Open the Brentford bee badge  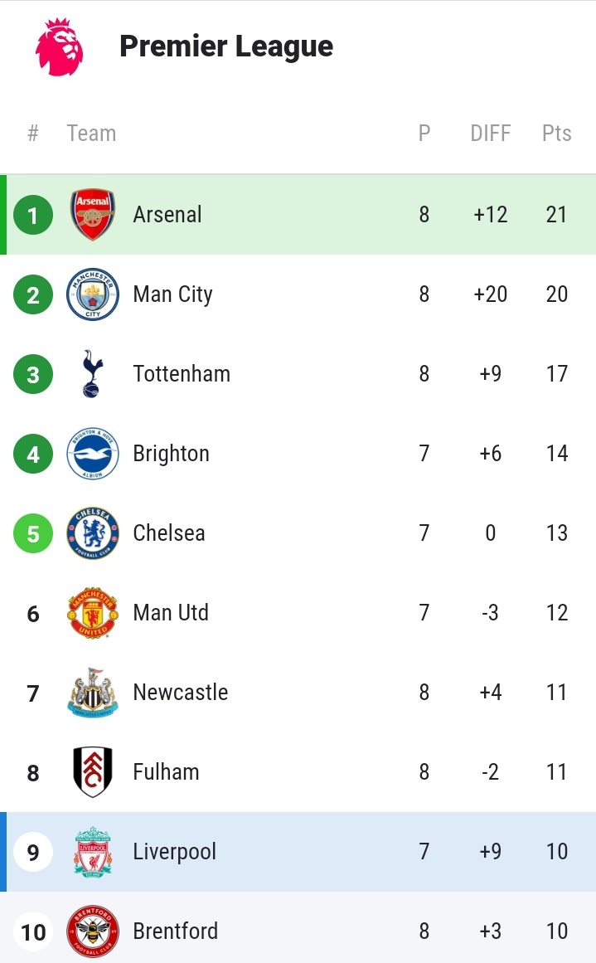coord(93,931)
